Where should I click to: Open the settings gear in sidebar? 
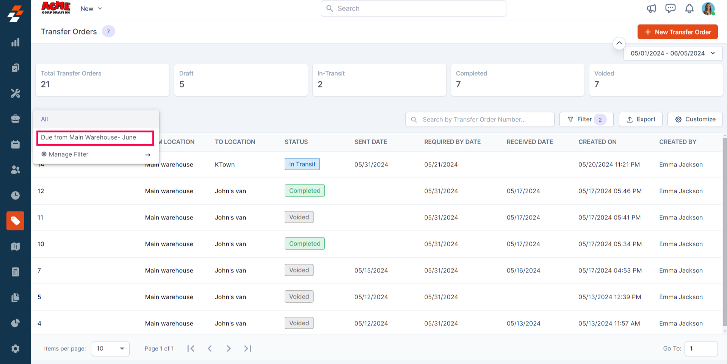coord(15,348)
